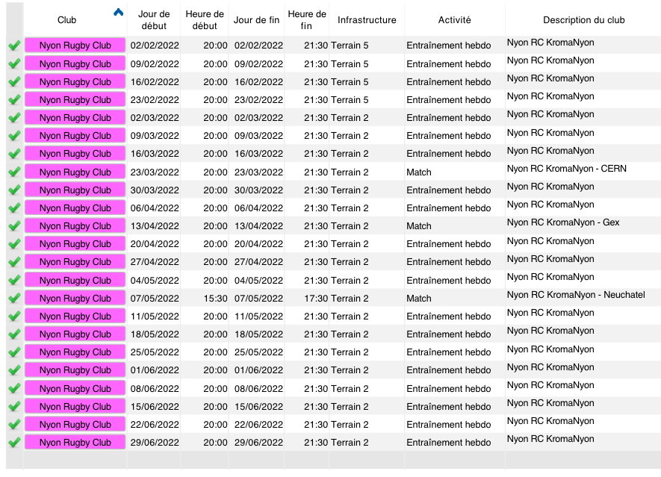Sort by Jour de fin column header
This screenshot has width=661, height=477.
tap(256, 20)
